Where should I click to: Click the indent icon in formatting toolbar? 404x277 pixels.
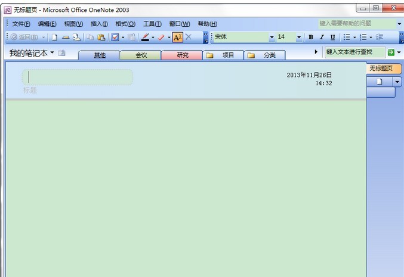(380, 38)
